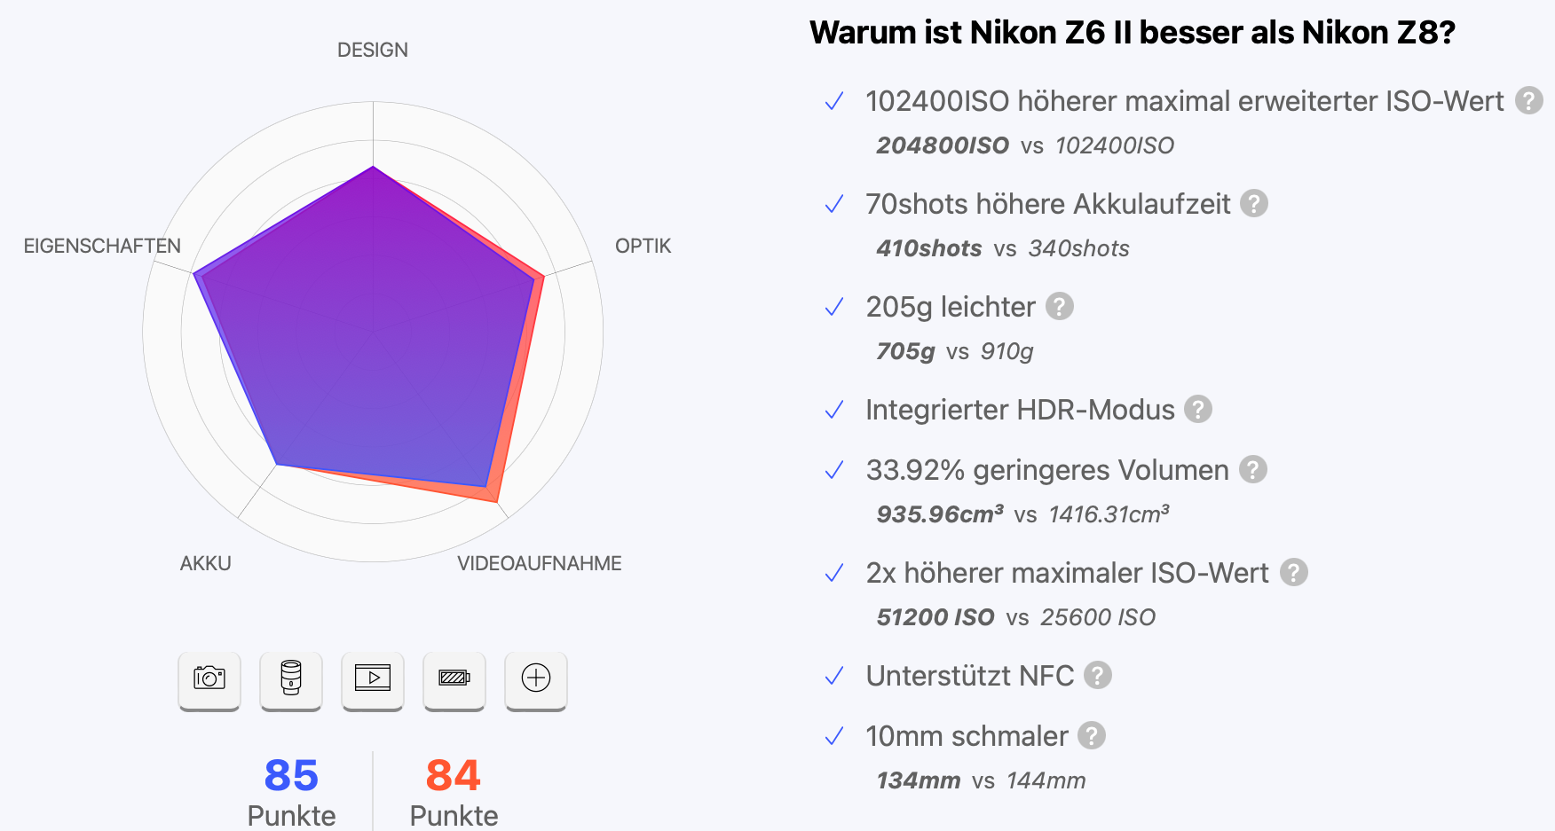Open help icon for 10mm schmaler
This screenshot has height=831, width=1555.
pos(1092,736)
